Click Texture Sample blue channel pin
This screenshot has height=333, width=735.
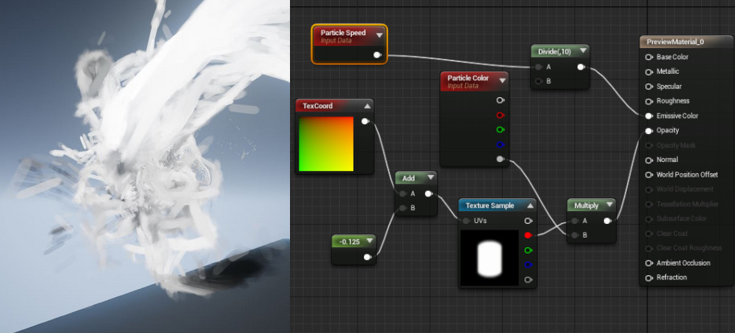coord(529,265)
